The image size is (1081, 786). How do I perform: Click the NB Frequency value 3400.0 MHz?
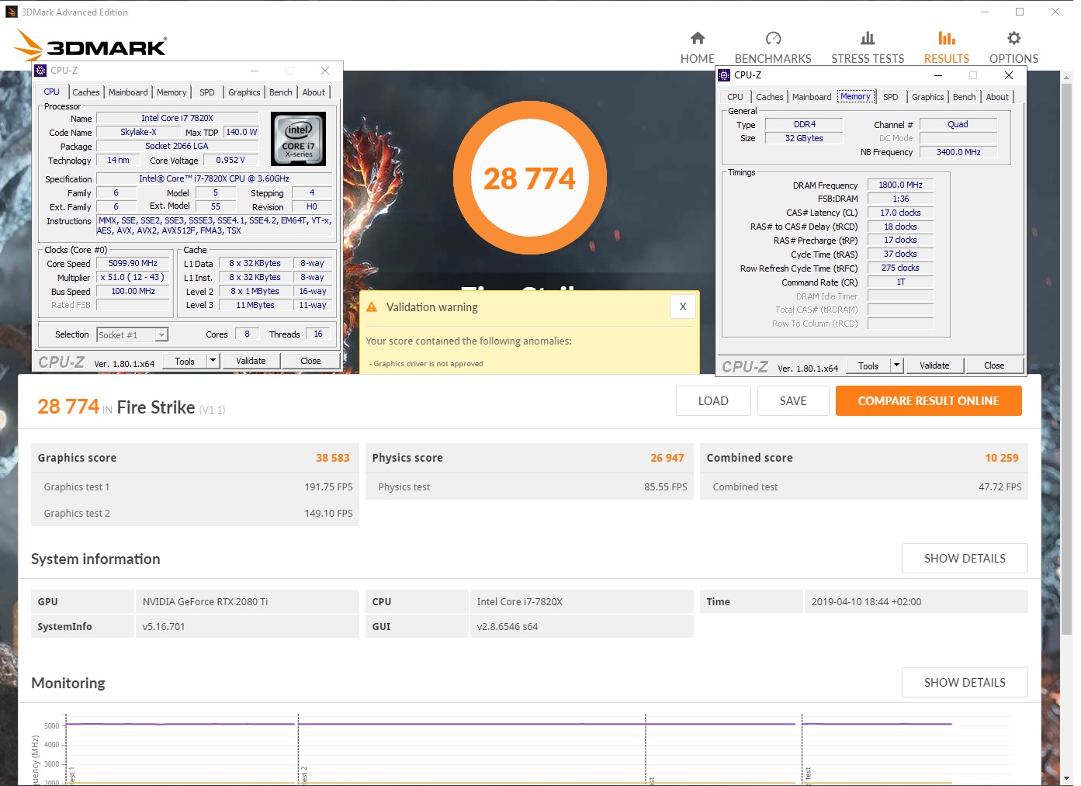[x=958, y=152]
